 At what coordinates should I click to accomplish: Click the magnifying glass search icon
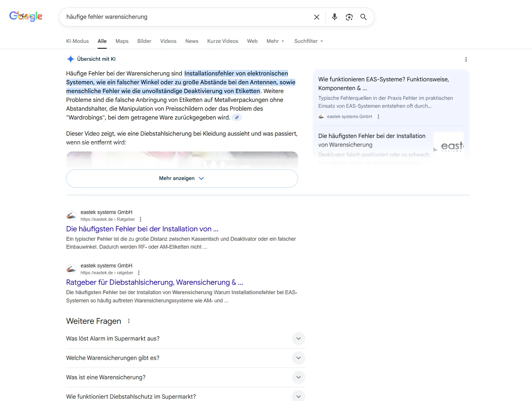pos(363,17)
